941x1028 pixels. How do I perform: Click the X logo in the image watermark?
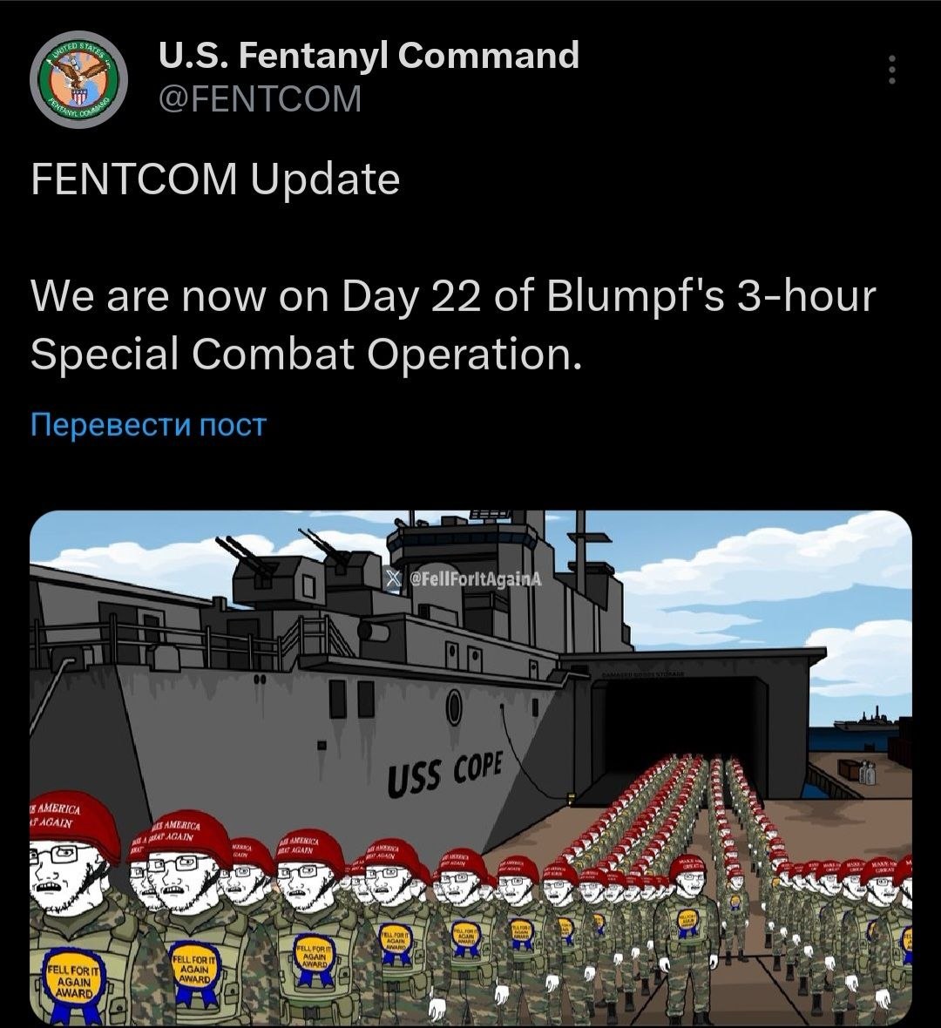point(392,578)
